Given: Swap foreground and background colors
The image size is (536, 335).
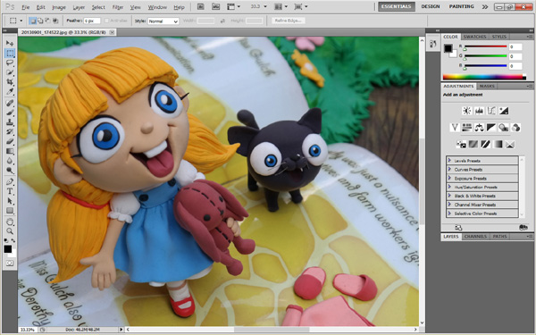Looking at the screenshot, I should [x=13, y=240].
